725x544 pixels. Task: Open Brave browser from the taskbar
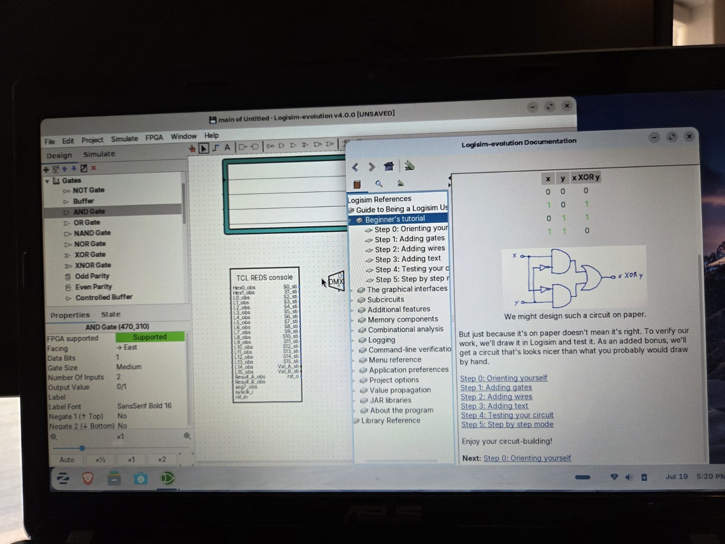pyautogui.click(x=88, y=478)
